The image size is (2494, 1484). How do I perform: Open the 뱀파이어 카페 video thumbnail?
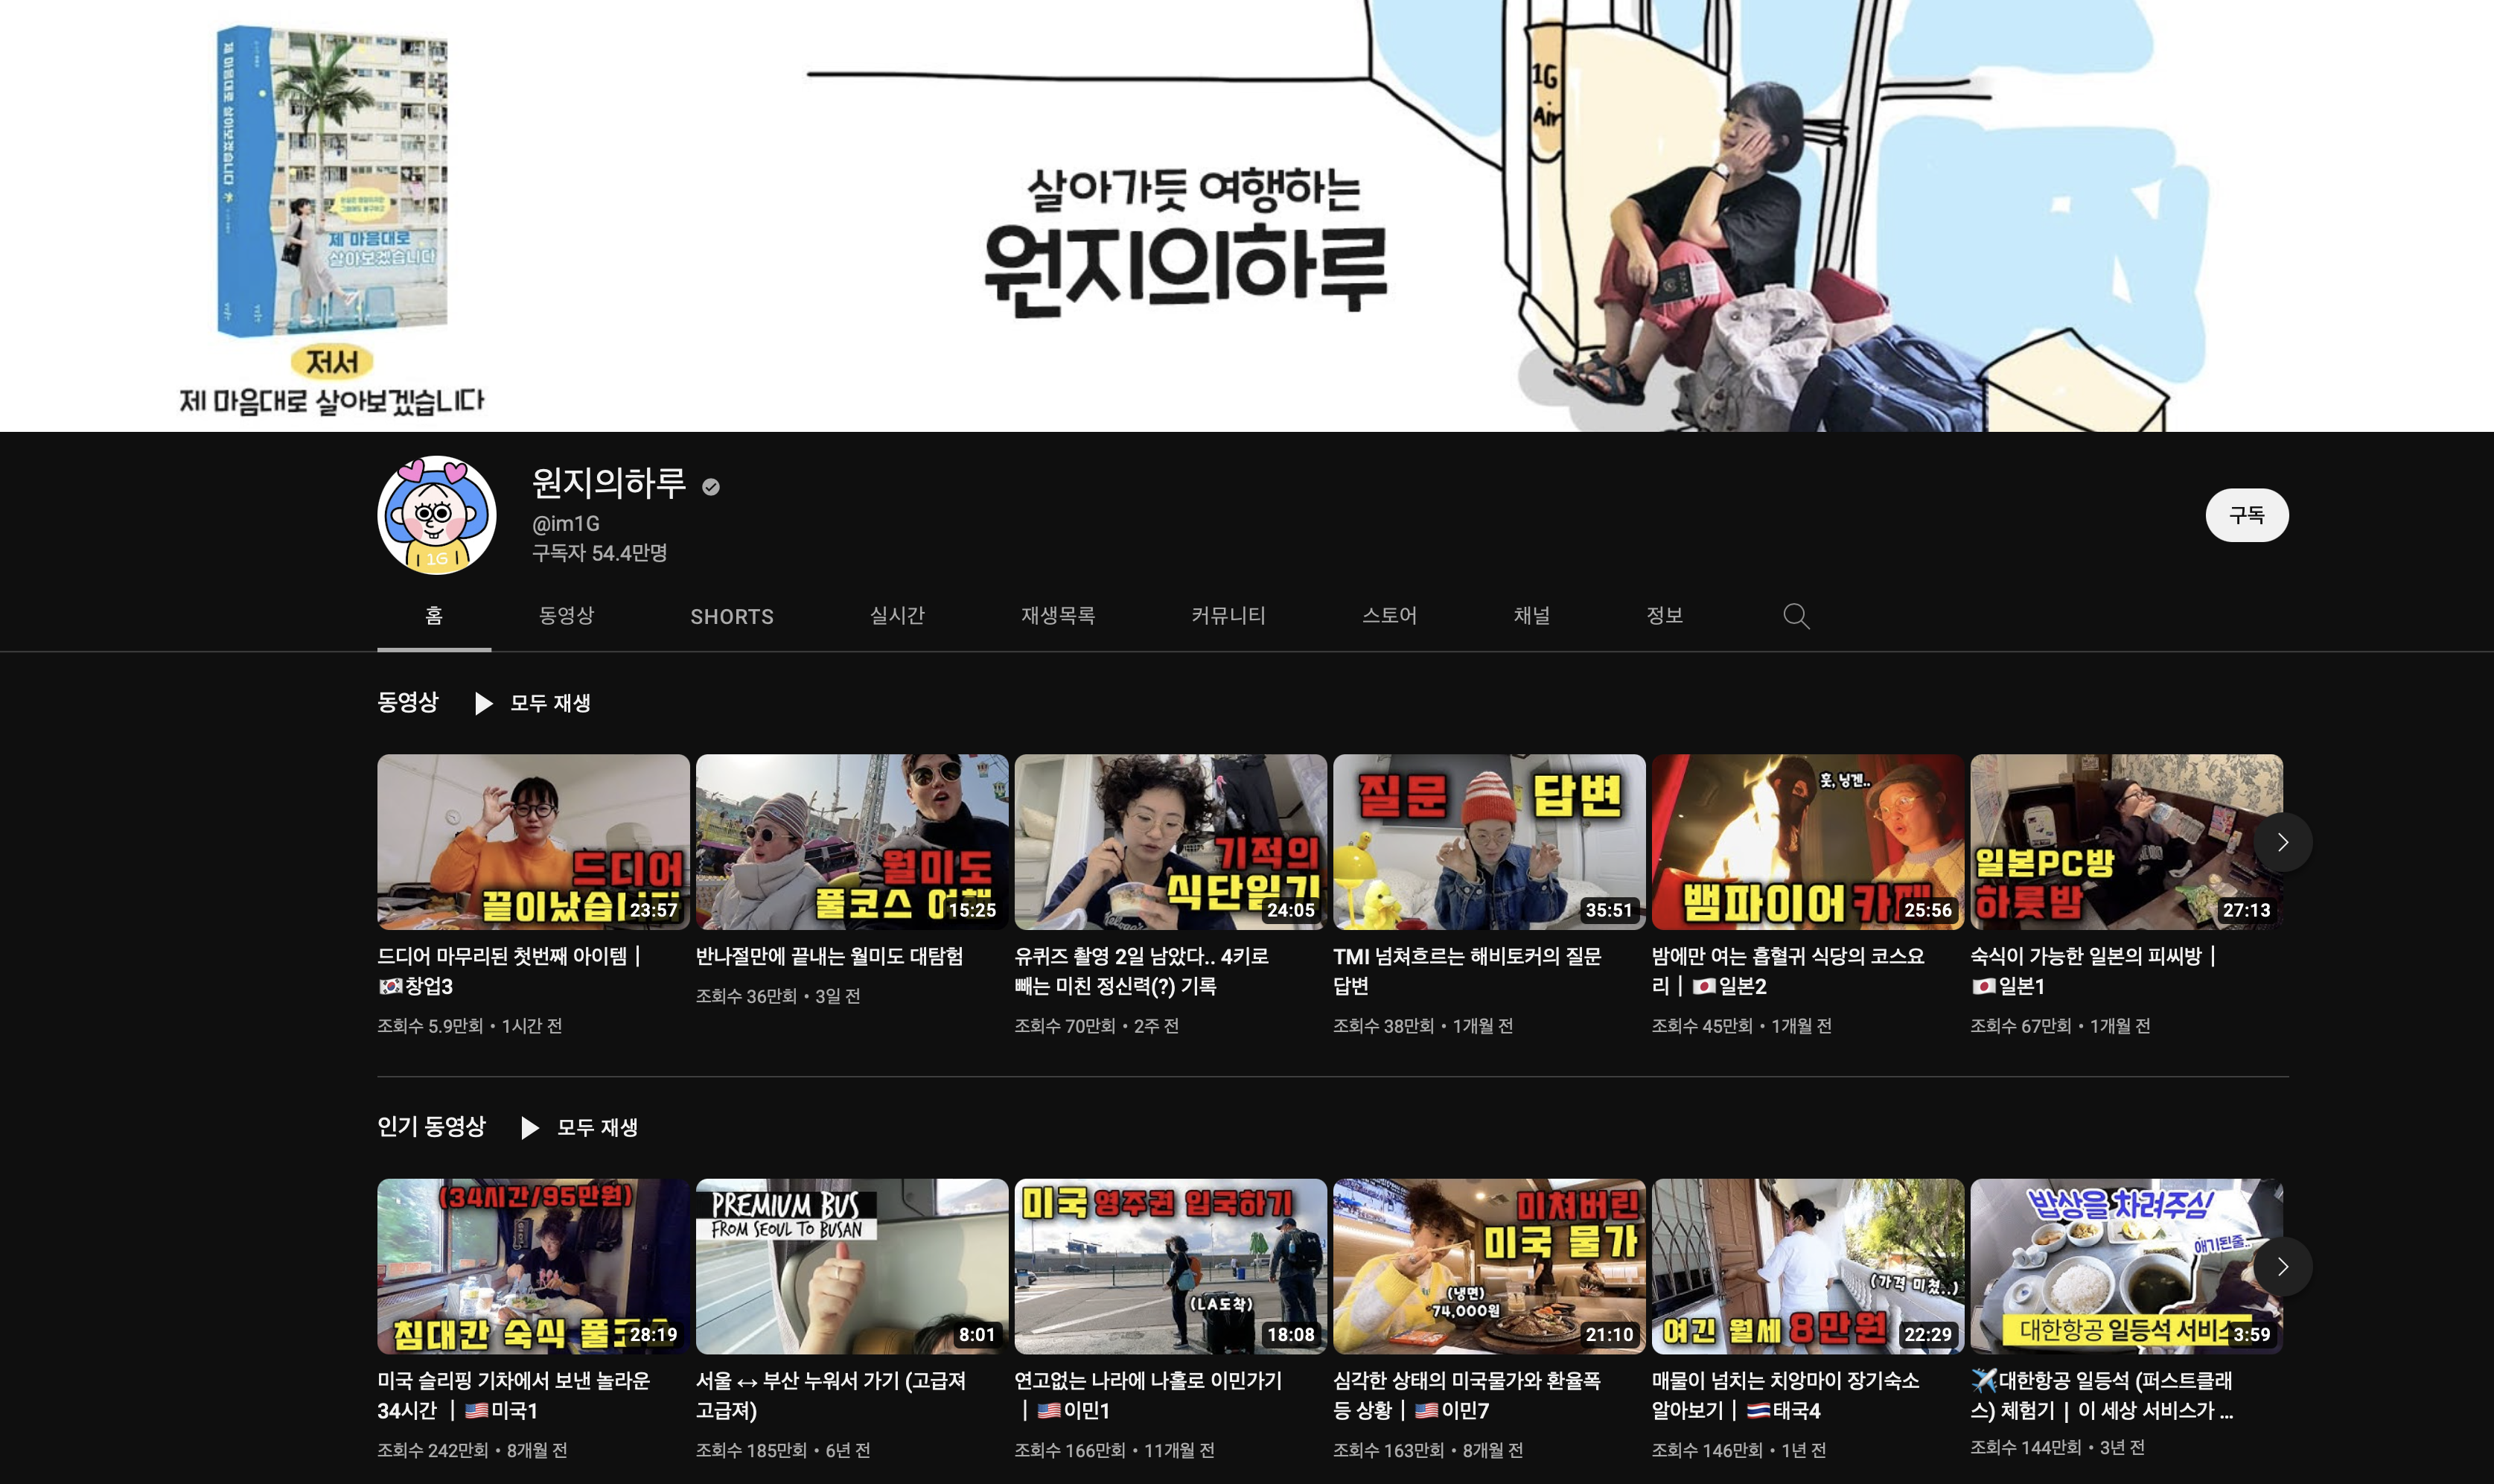coord(1806,841)
